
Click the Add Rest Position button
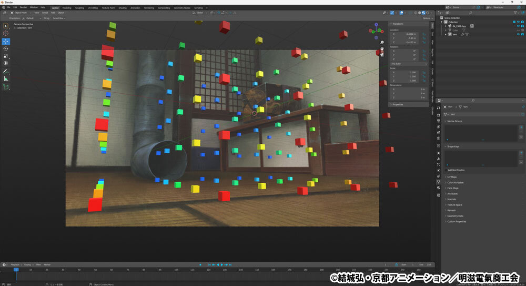[x=456, y=170]
